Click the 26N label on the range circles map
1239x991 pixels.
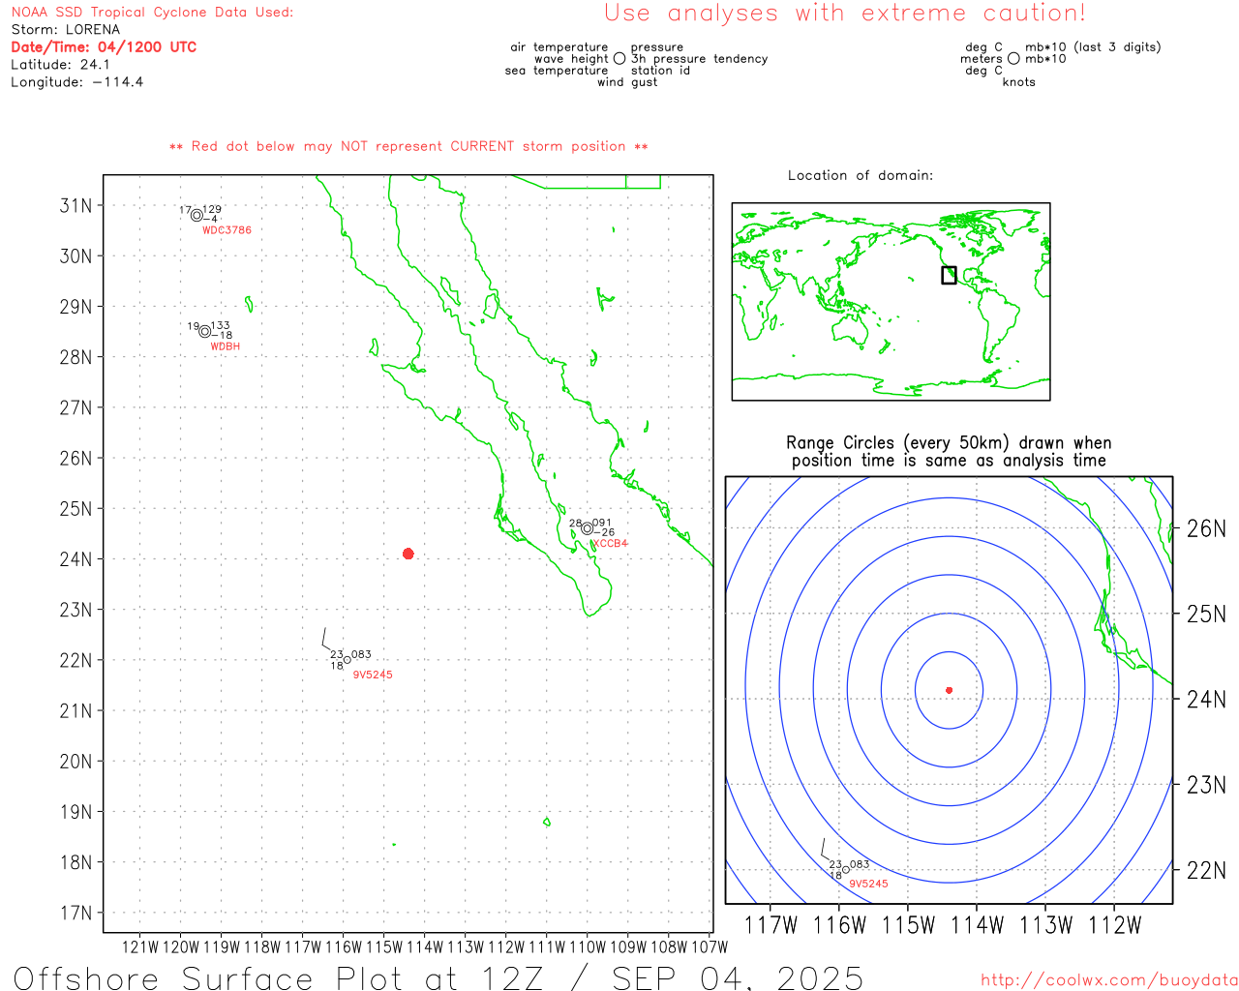[x=1206, y=528]
